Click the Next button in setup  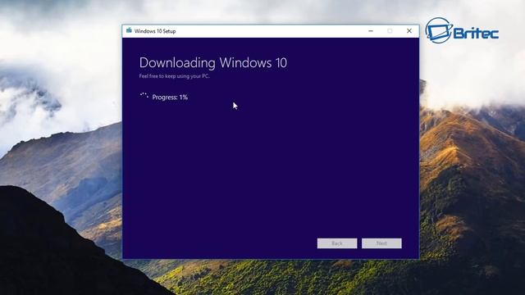[381, 243]
